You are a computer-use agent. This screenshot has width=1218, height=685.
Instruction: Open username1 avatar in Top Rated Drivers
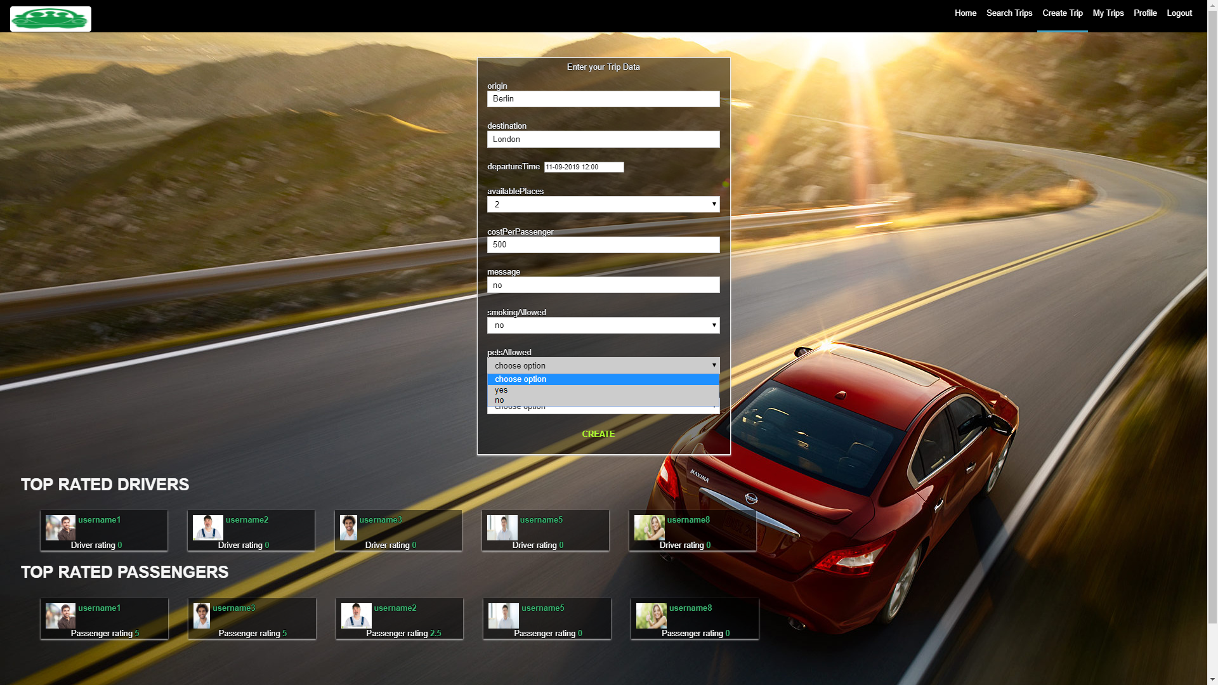(x=60, y=528)
